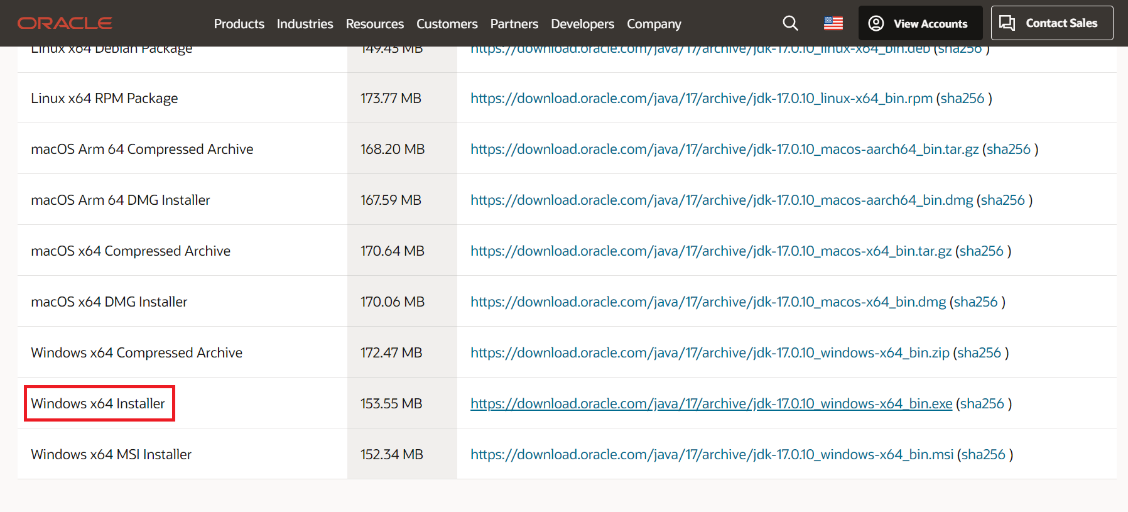
Task: Download macOS aarch64 DMG installer link
Action: 722,200
